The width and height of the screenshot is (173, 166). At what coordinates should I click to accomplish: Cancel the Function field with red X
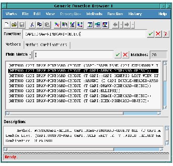coord(158,34)
